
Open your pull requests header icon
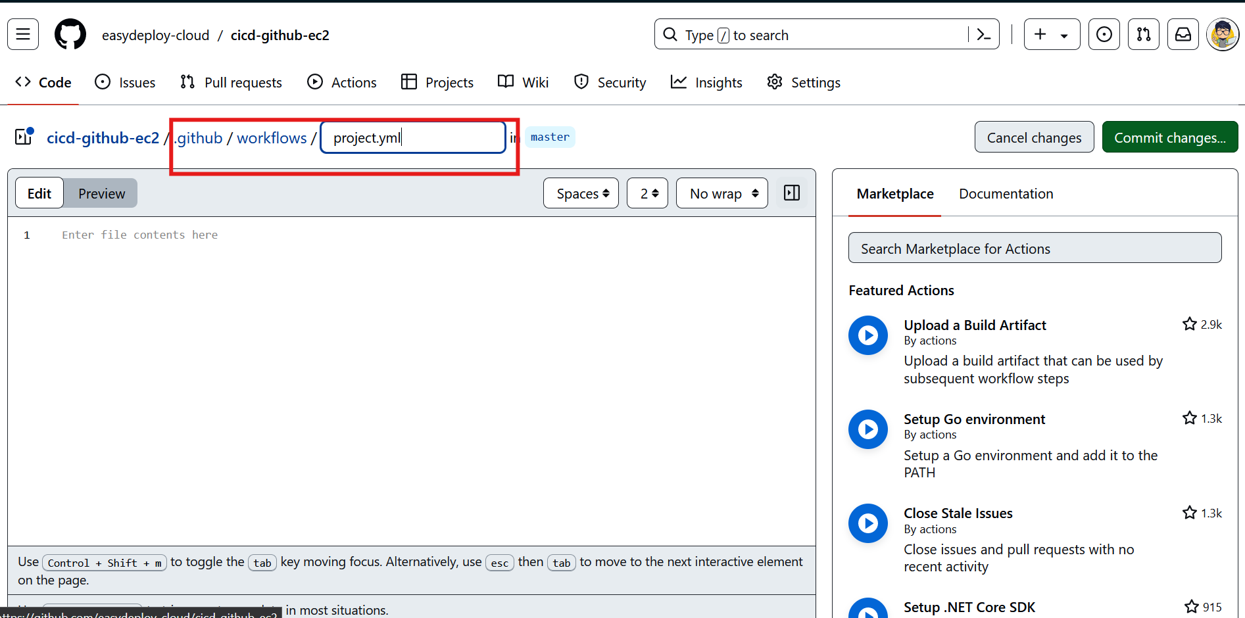[1144, 34]
